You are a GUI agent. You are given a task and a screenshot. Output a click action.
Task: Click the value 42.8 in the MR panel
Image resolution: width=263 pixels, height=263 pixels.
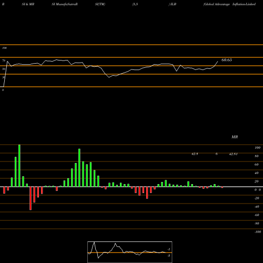tap(195, 154)
